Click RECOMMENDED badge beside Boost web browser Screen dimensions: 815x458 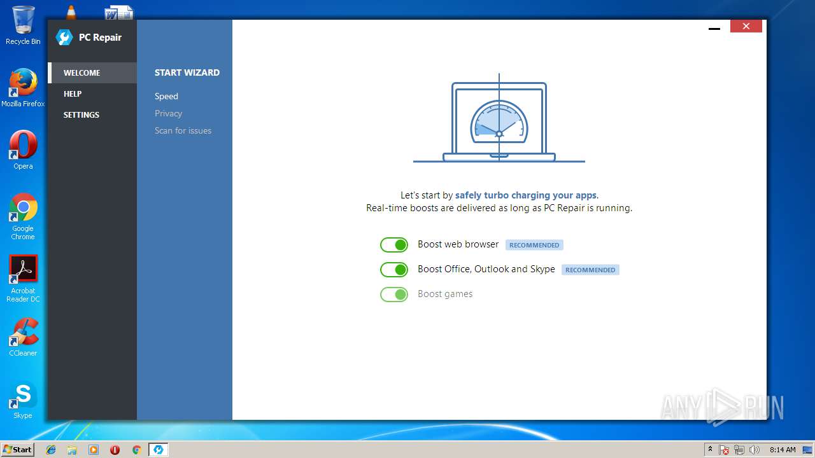point(534,245)
